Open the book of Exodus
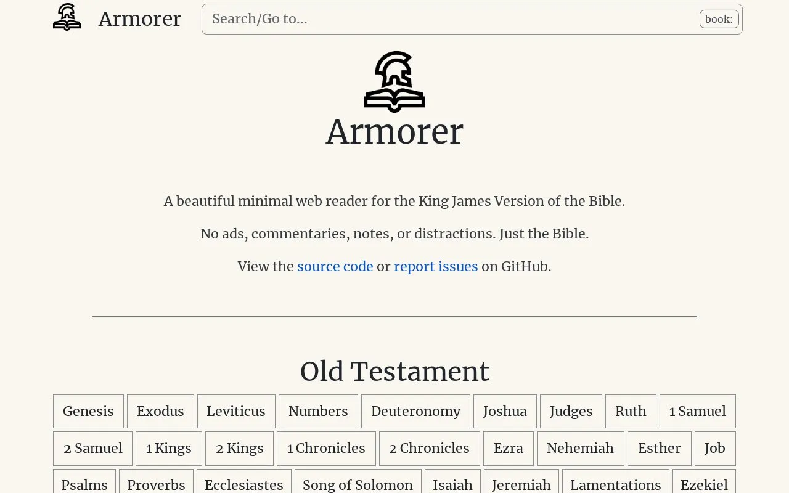 point(160,411)
